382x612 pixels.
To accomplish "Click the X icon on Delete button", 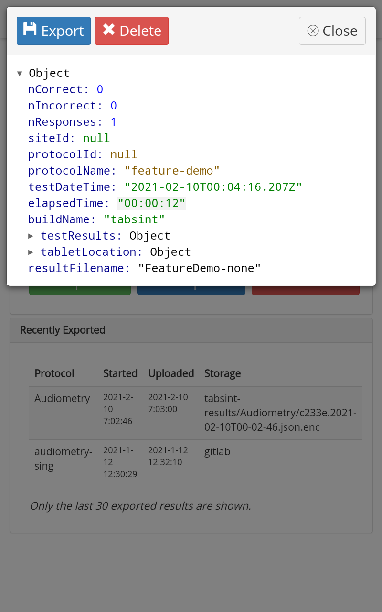I will [109, 30].
